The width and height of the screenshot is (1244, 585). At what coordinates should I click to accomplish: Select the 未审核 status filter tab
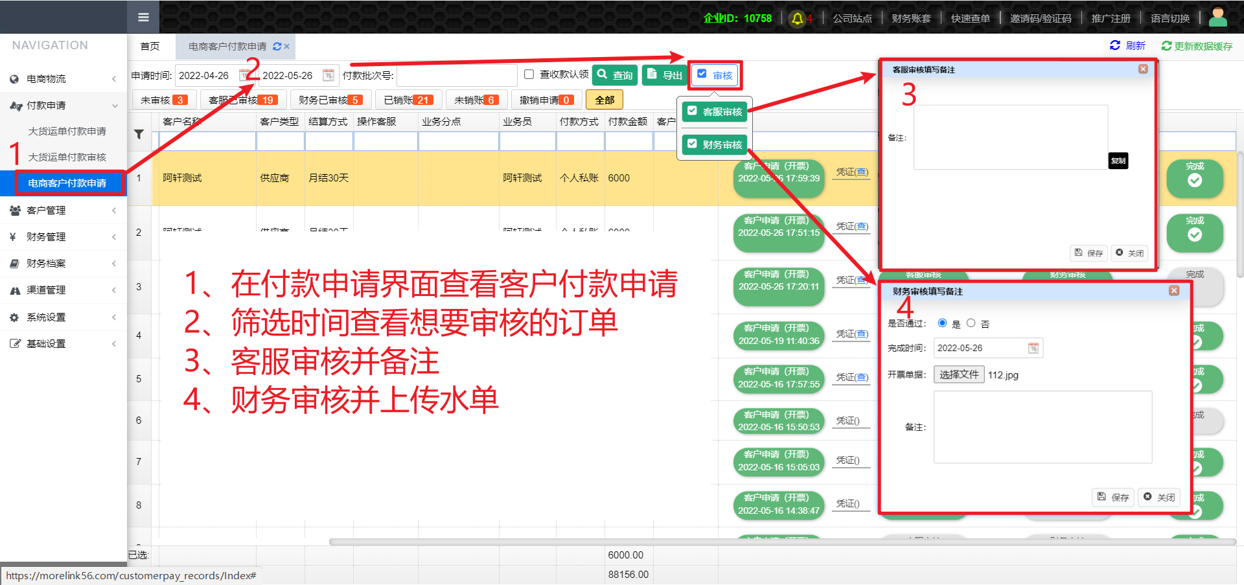(163, 100)
